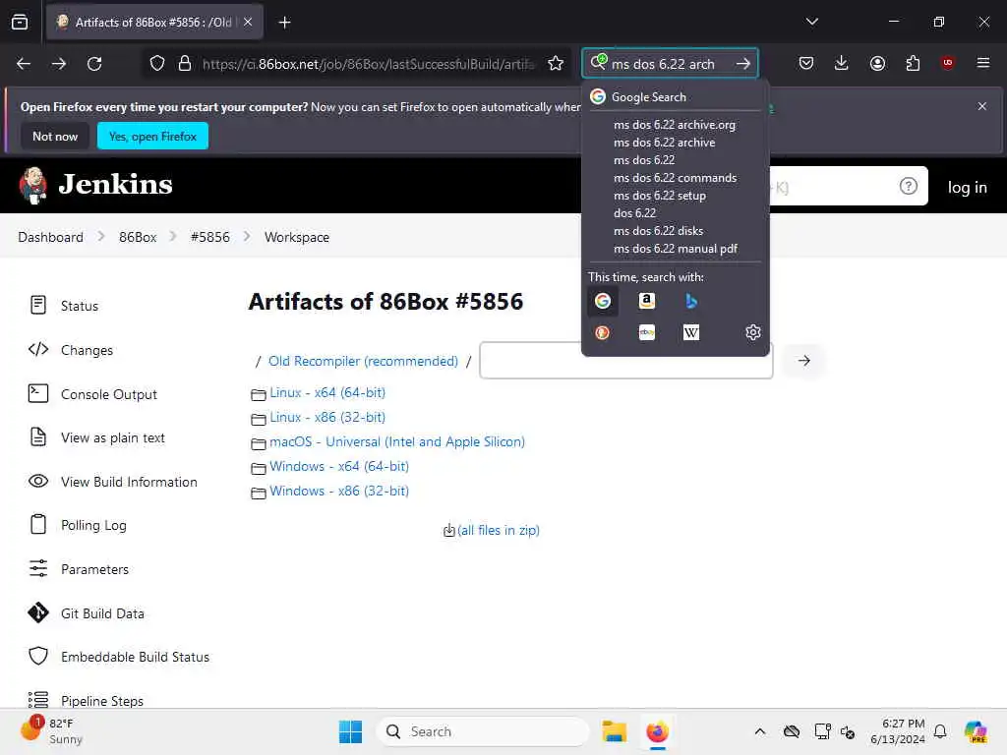The width and height of the screenshot is (1007, 755).
Task: Click Yes, open Firefox button
Action: tap(152, 136)
